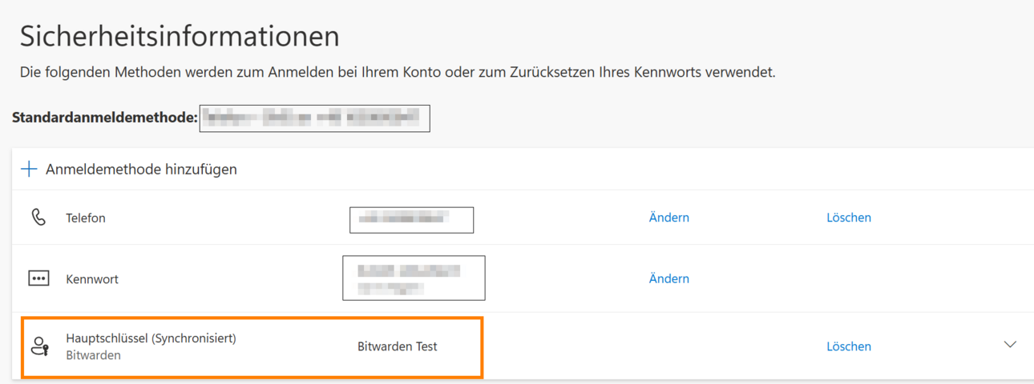Click the Bitwarden Test passkey name
Screen dimensions: 1034x384
[x=398, y=346]
